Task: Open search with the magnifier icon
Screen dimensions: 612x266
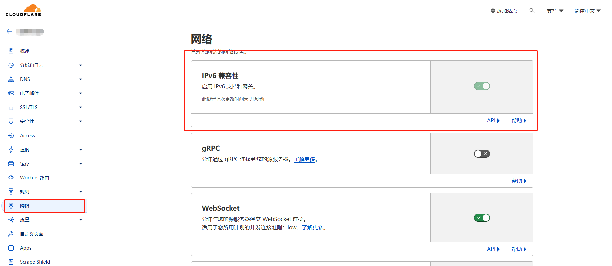Action: coord(532,11)
